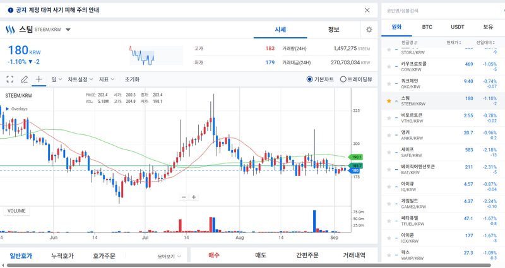The image size is (505, 268).
Task: Star the 쿼크체인 QKC/KRW row
Action: (389, 84)
